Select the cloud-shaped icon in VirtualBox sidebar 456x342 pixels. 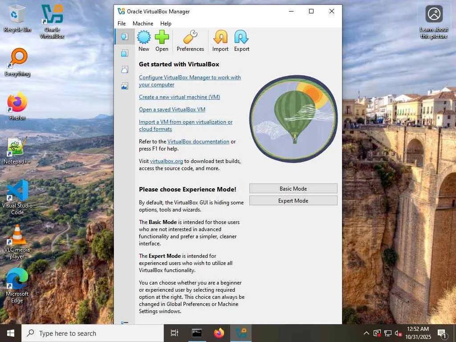[125, 69]
